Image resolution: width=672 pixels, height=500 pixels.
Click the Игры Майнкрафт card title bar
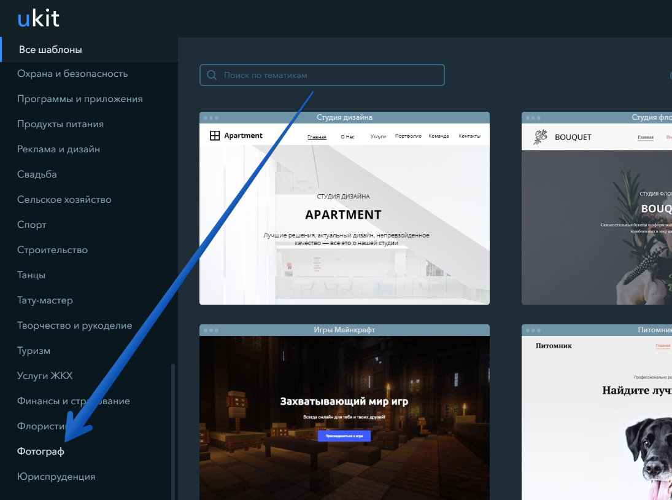click(x=344, y=330)
